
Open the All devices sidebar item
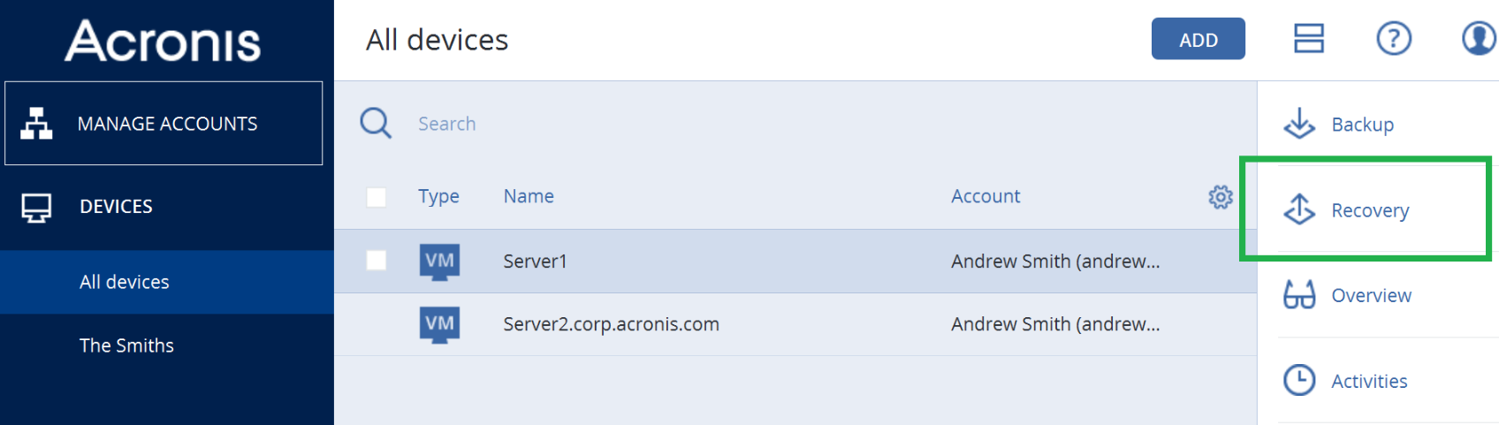point(167,282)
